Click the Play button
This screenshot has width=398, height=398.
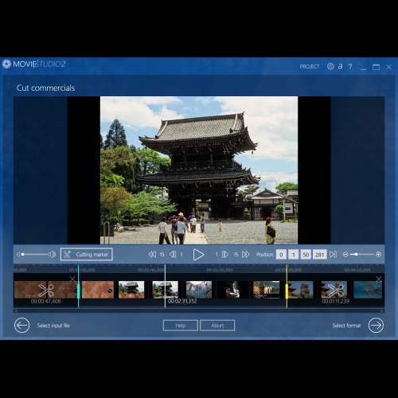click(x=198, y=255)
